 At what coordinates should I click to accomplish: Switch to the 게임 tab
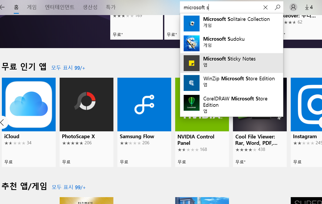(x=32, y=7)
